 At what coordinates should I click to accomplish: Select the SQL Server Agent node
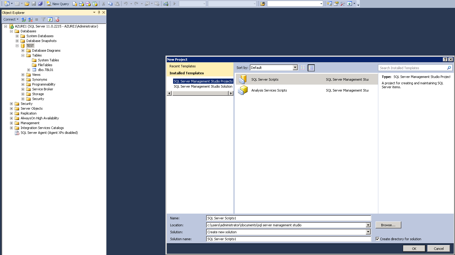49,133
